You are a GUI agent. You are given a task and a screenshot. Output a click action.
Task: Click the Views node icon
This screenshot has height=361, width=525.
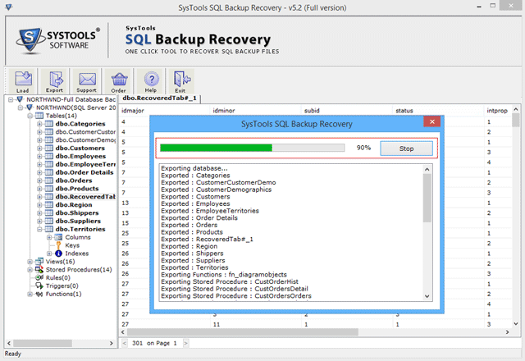pos(39,261)
